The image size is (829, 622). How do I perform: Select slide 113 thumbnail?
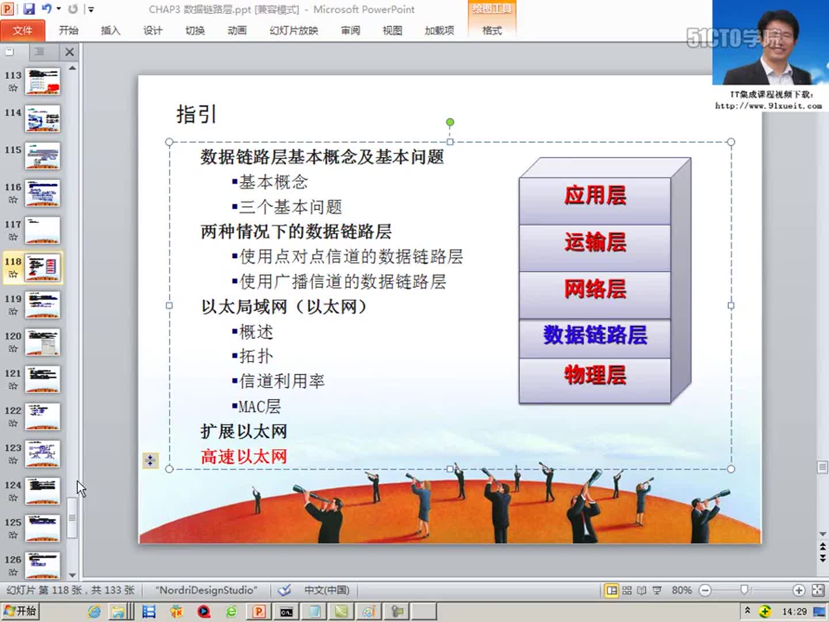[x=43, y=81]
